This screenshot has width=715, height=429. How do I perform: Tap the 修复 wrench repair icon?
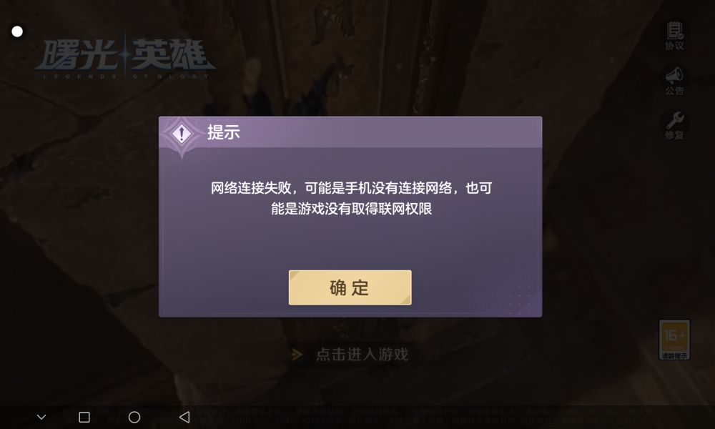click(674, 125)
